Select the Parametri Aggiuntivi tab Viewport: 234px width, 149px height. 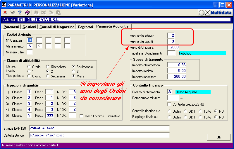[x=113, y=26]
